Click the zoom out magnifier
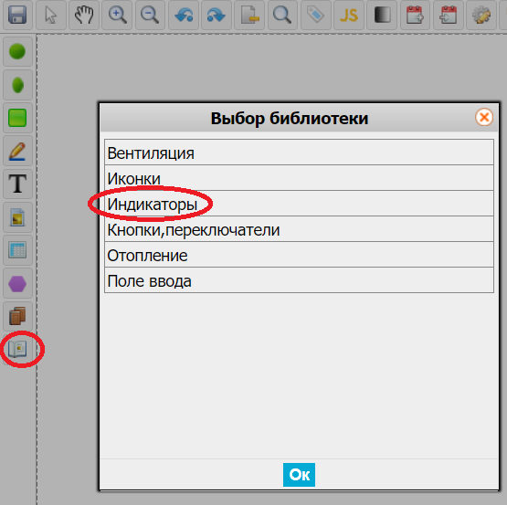 click(x=150, y=15)
